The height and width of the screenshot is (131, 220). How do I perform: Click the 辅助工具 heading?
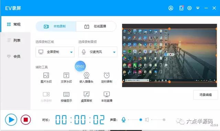42,67
